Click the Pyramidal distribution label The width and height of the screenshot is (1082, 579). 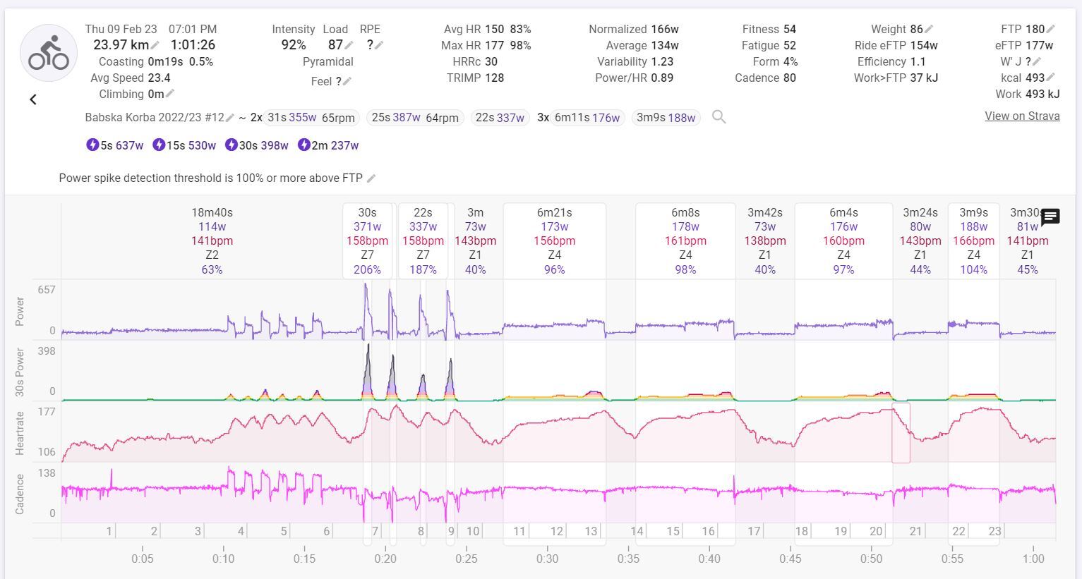pos(328,61)
